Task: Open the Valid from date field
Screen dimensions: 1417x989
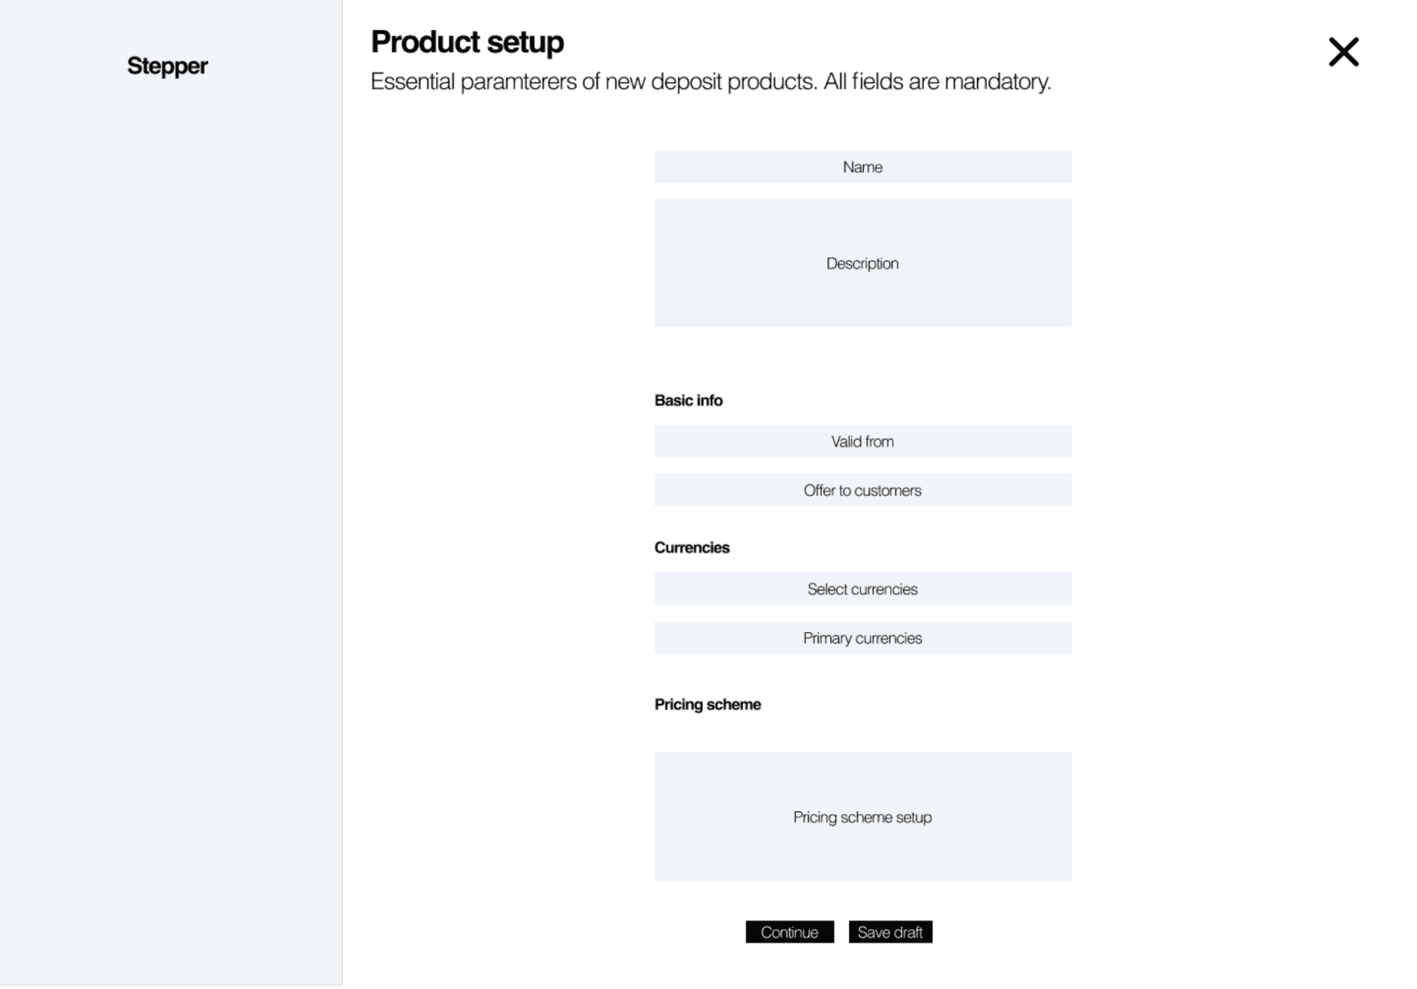Action: point(862,441)
